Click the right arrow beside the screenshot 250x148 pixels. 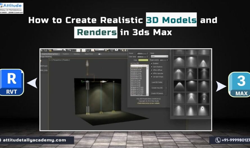(x=221, y=86)
